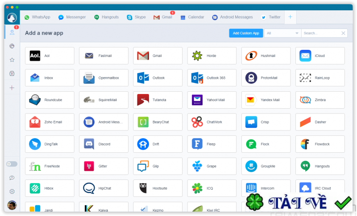Switch to the Twitter tab
Viewport: 357px width, 216px height.
pyautogui.click(x=271, y=17)
